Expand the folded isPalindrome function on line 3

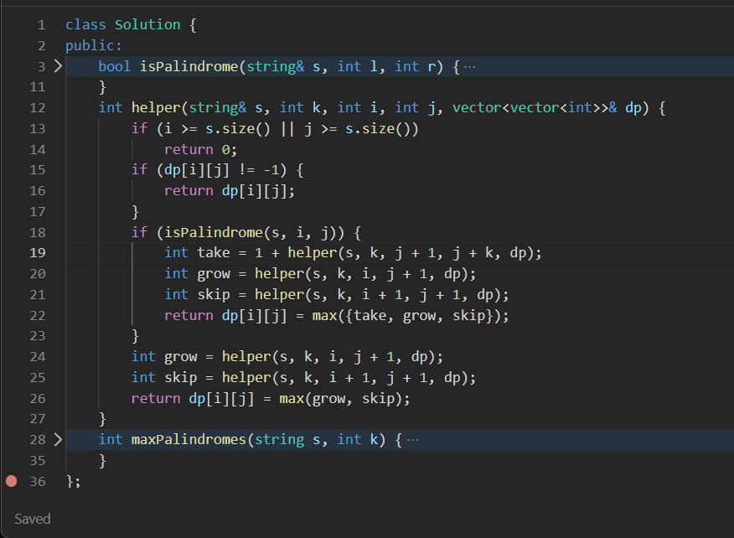click(58, 66)
